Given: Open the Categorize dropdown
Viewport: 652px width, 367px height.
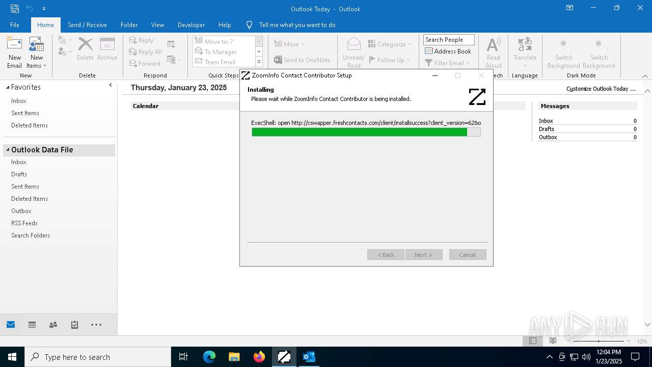Looking at the screenshot, I should [x=390, y=44].
